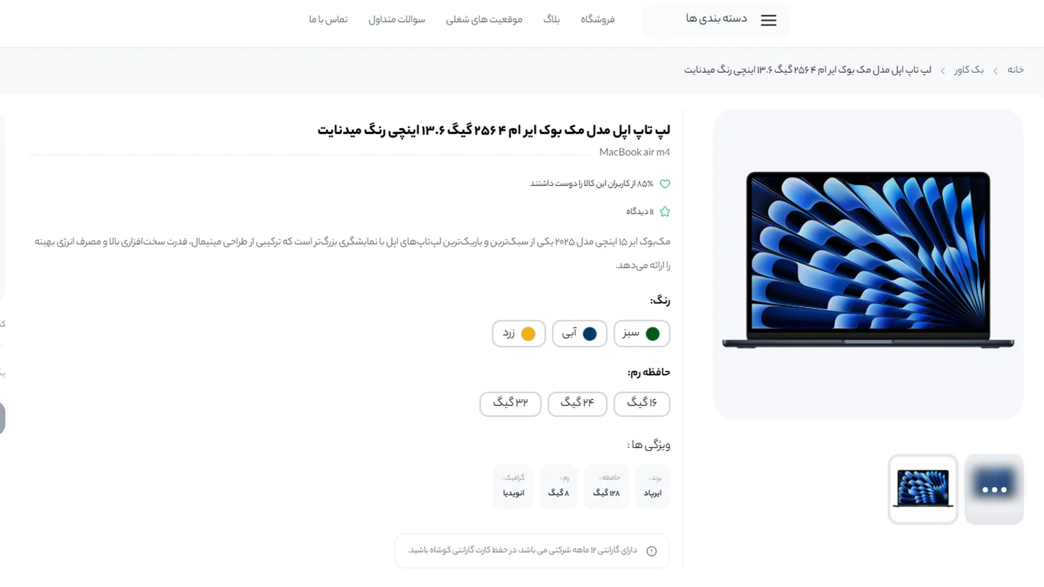Choose the ۱۶ گیگ RAM option

click(642, 404)
